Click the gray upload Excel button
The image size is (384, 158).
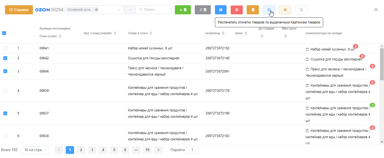point(202,10)
